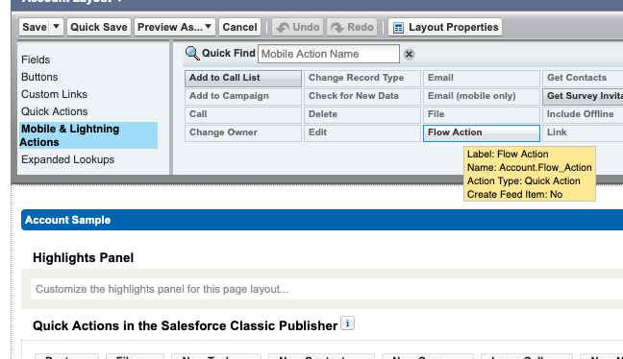Open the Preview As dropdown
This screenshot has width=623, height=359.
[175, 27]
